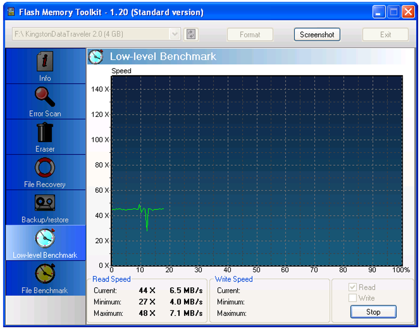Click the minimum value 27 X

pyautogui.click(x=147, y=302)
